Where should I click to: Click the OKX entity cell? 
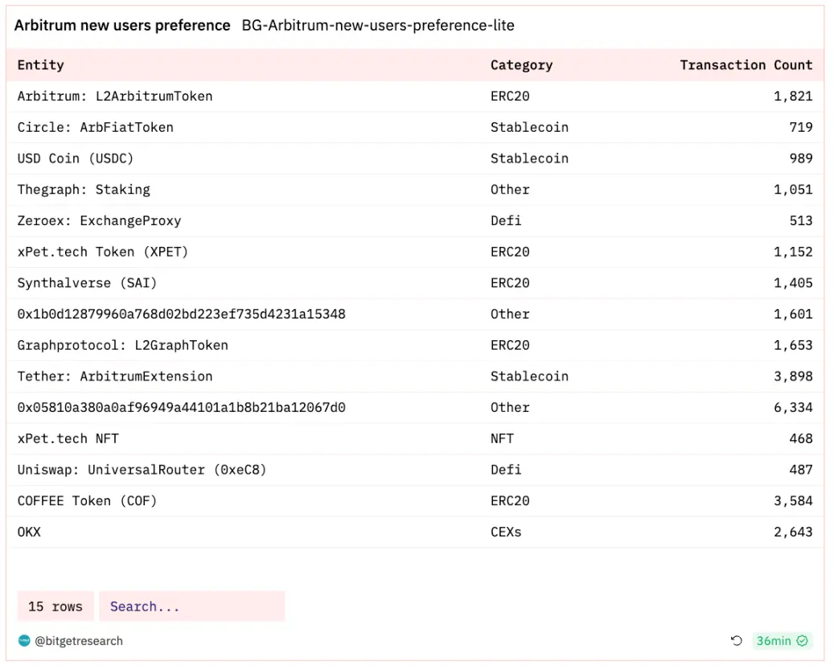[x=29, y=532]
